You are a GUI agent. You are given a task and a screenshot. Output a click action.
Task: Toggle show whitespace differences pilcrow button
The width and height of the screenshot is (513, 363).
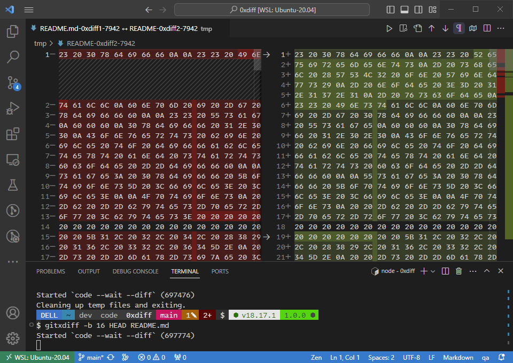point(458,28)
